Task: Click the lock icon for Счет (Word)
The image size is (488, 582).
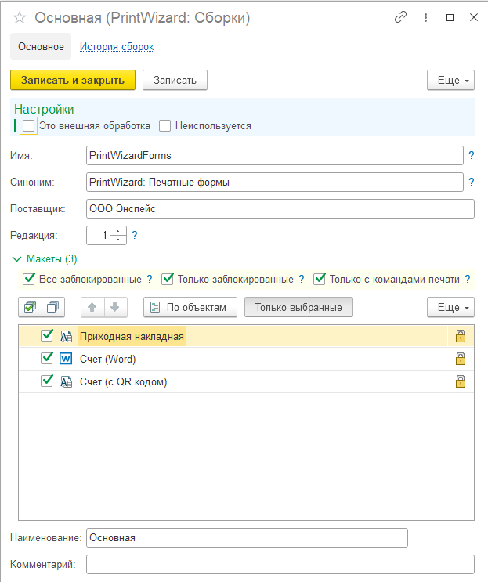Action: pyautogui.click(x=460, y=359)
